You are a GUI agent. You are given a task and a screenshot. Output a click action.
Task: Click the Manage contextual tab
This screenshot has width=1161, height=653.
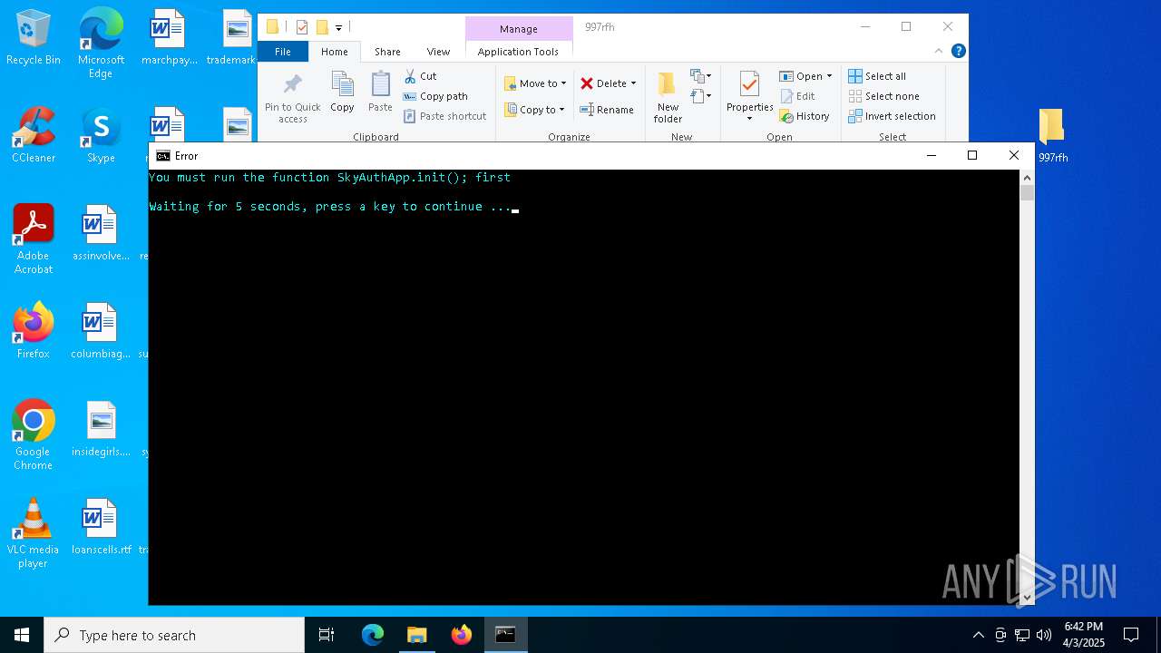coord(519,29)
